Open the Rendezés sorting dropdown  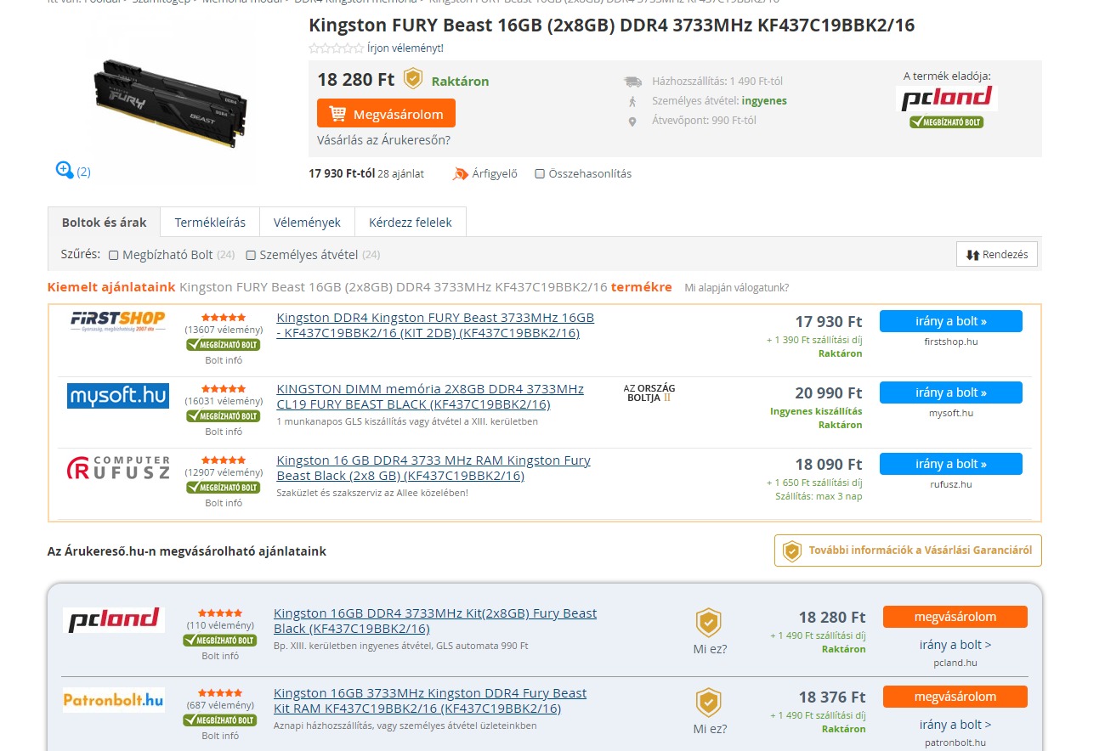[997, 254]
